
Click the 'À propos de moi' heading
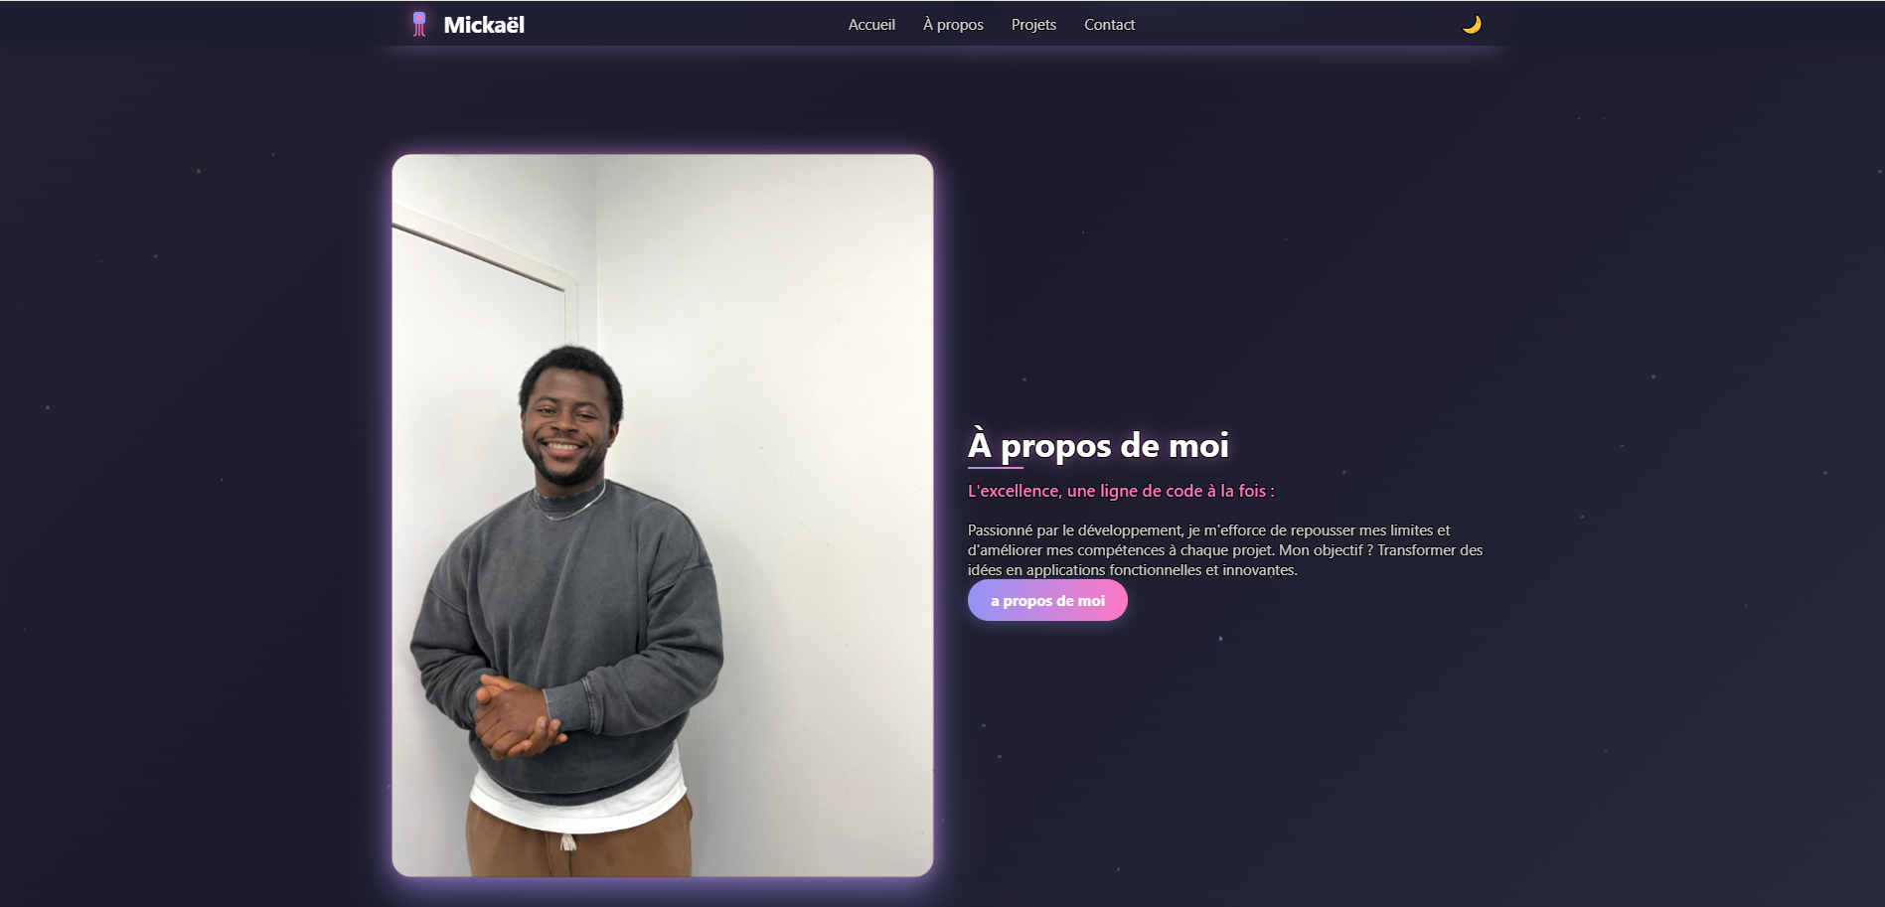pyautogui.click(x=1098, y=445)
